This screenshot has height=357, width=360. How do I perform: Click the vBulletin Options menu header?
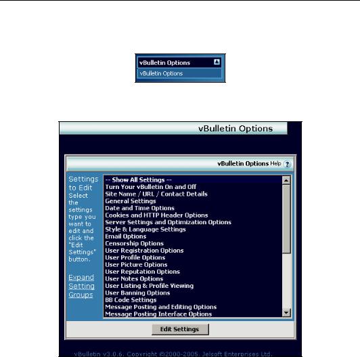click(x=179, y=62)
